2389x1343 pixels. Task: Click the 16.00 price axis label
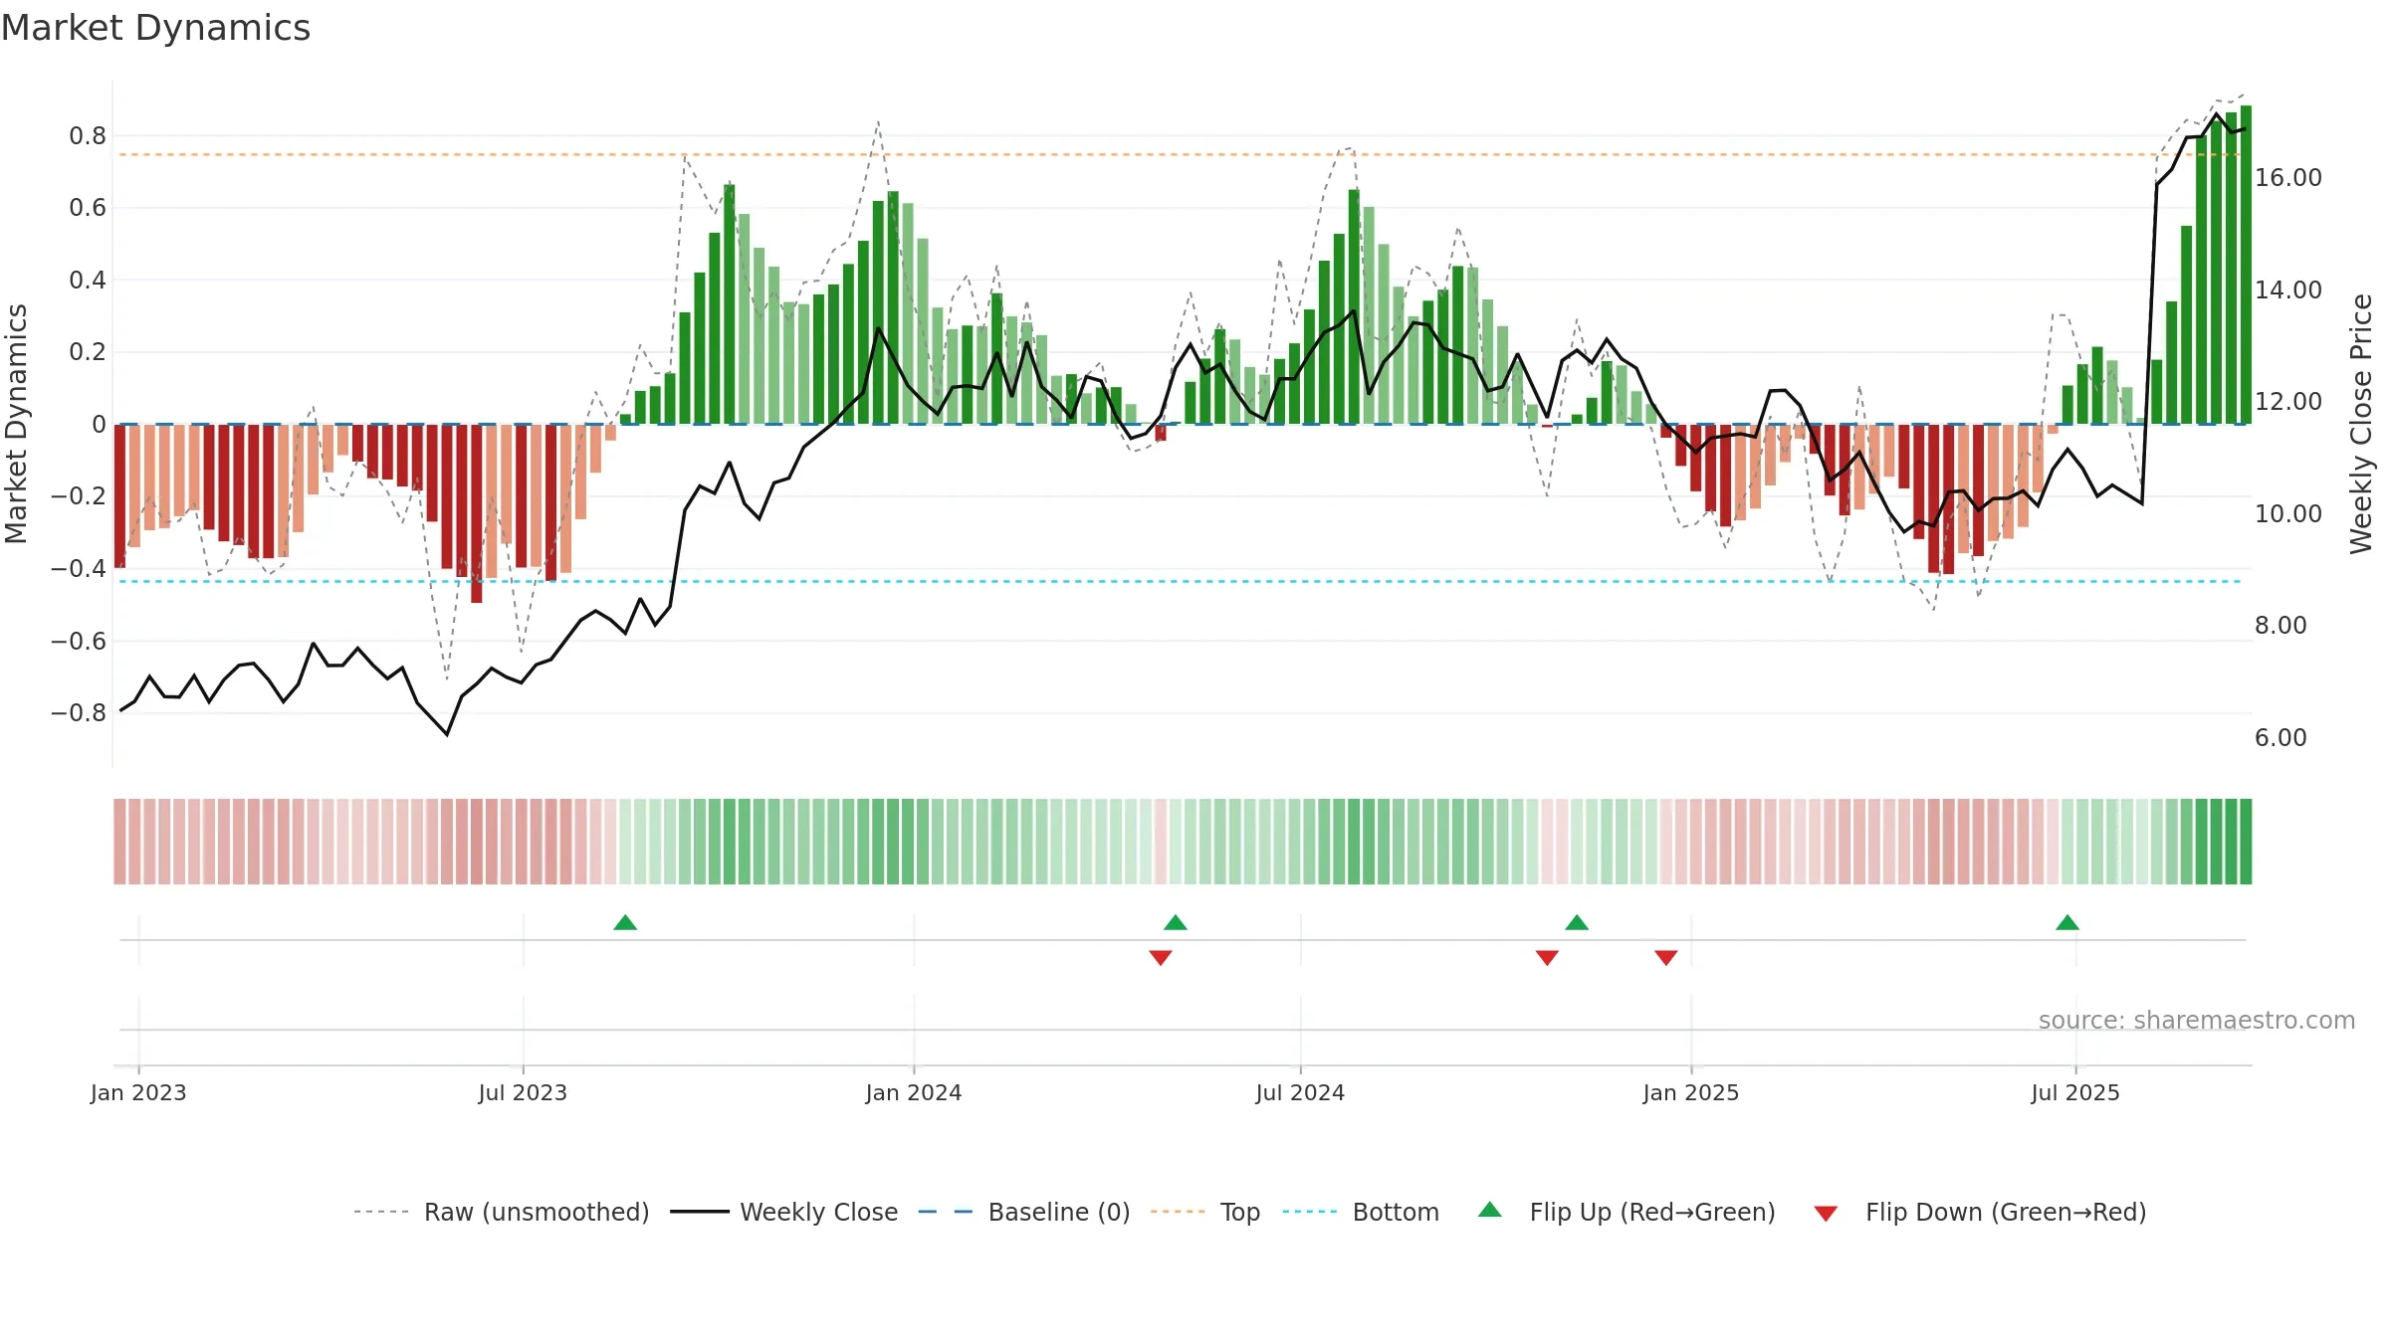(2287, 178)
